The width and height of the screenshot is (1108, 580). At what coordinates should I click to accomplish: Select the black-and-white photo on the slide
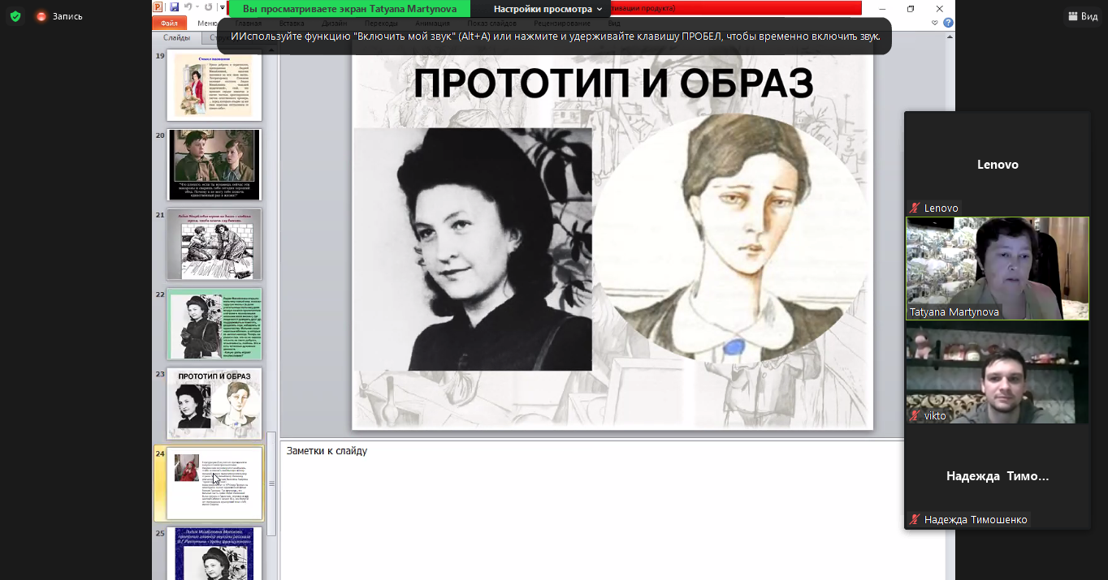[x=472, y=249]
